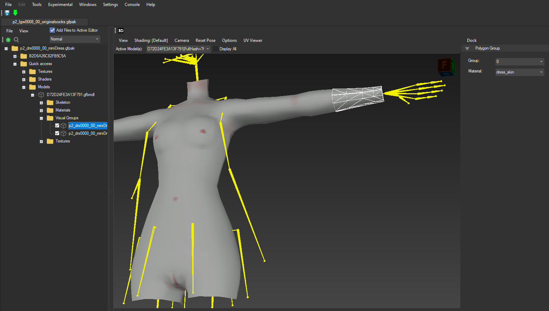Switch to p2_lgw0008_00_originalsocks.gfpak tab
549x311 pixels.
(44, 22)
